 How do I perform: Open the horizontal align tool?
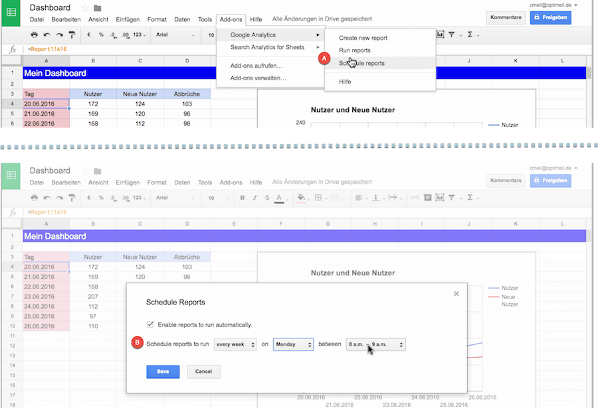pyautogui.click(x=358, y=198)
